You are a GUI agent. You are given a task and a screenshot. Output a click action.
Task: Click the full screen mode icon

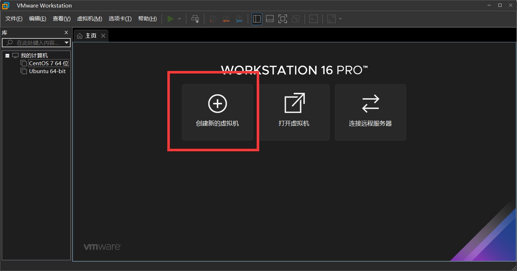click(x=283, y=19)
